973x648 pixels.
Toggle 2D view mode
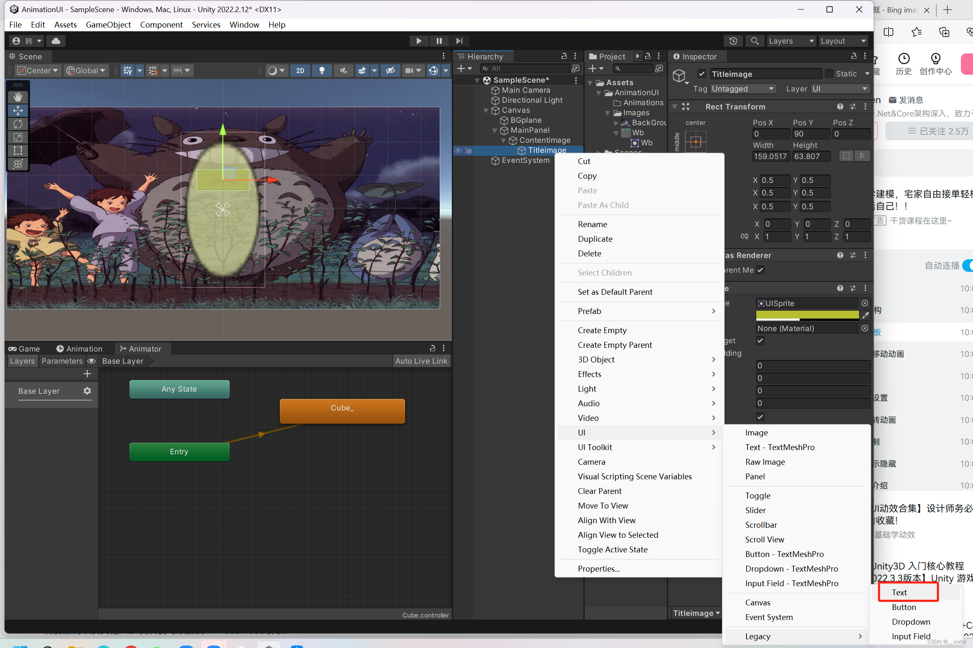point(300,71)
